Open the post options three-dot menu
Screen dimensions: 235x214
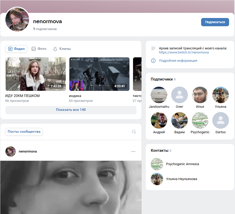[x=133, y=151]
